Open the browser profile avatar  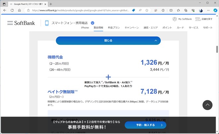click(x=201, y=10)
